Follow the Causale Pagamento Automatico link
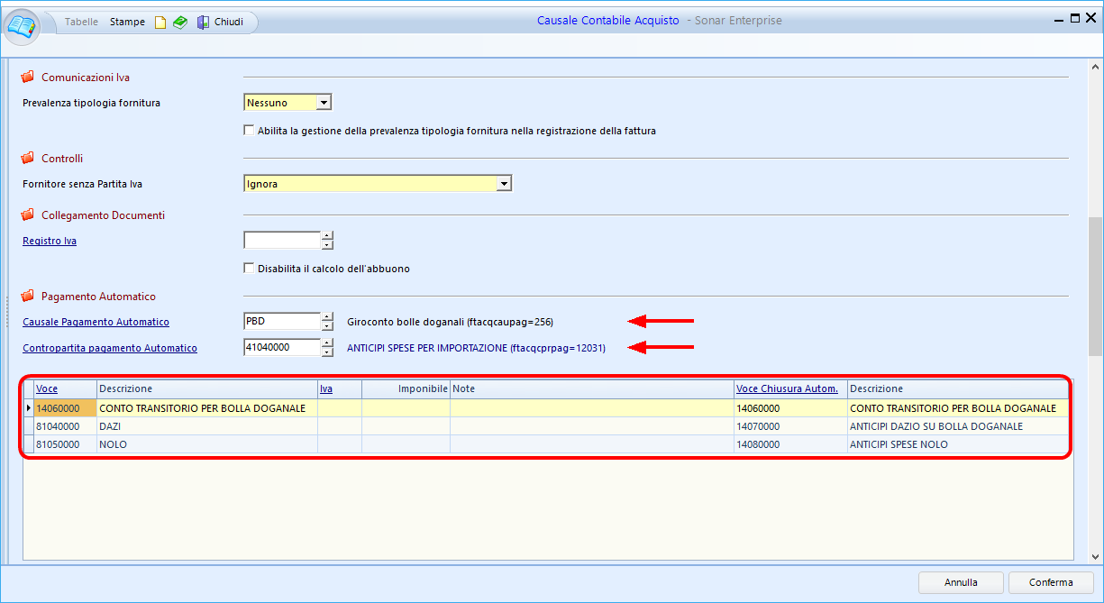 (x=96, y=322)
